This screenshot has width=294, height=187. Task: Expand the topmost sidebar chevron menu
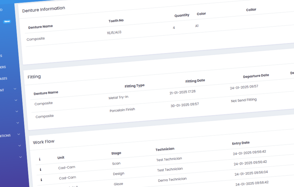tap(15, 89)
